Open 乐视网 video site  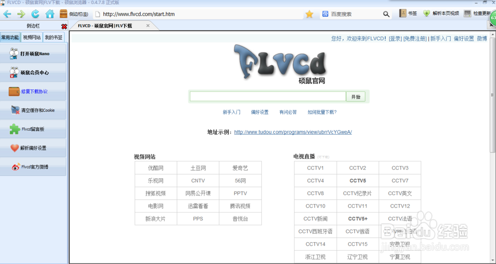(x=156, y=181)
